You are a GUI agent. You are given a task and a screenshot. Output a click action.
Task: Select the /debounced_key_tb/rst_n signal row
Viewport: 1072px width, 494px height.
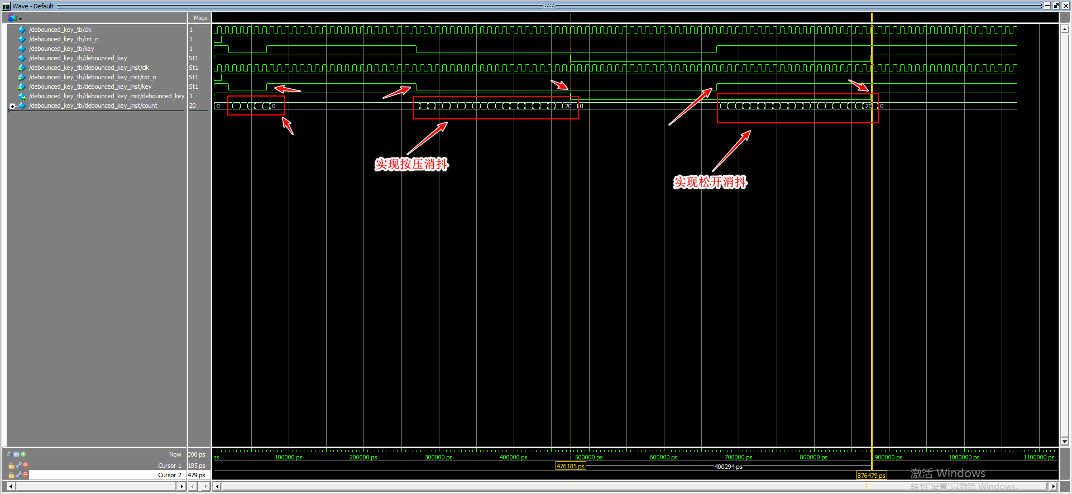64,39
